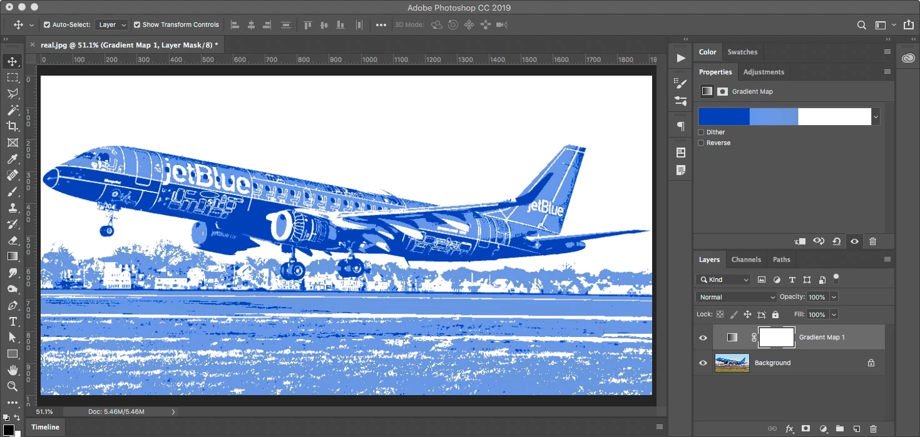Screen dimensions: 920x437
Task: Select the Polygonal Lasso tool
Action: coord(13,94)
